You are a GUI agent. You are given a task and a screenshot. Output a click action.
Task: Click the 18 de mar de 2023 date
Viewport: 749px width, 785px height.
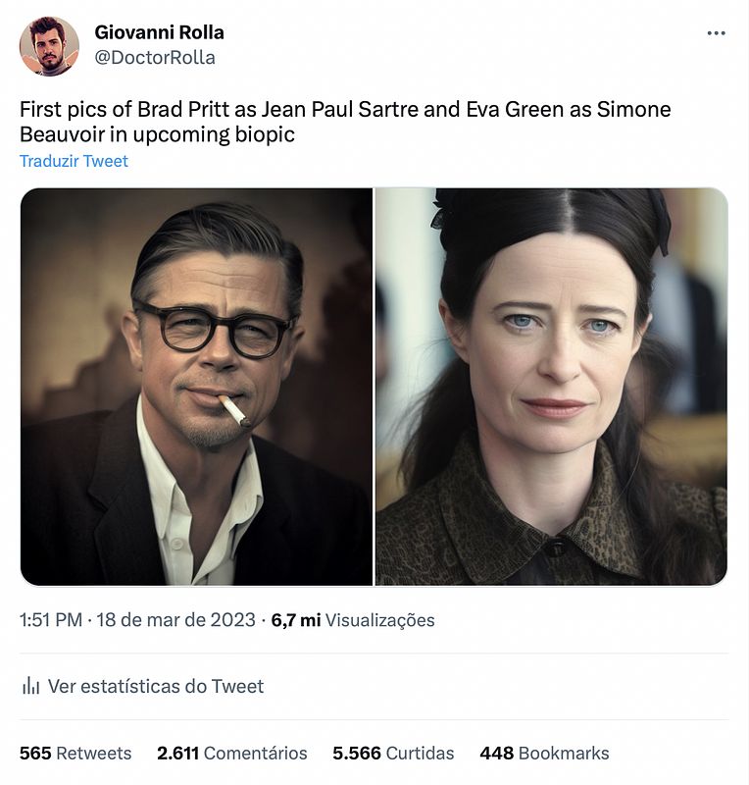175,620
